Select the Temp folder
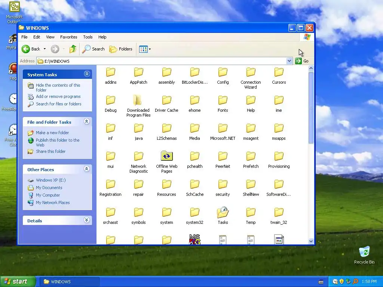 (x=251, y=216)
